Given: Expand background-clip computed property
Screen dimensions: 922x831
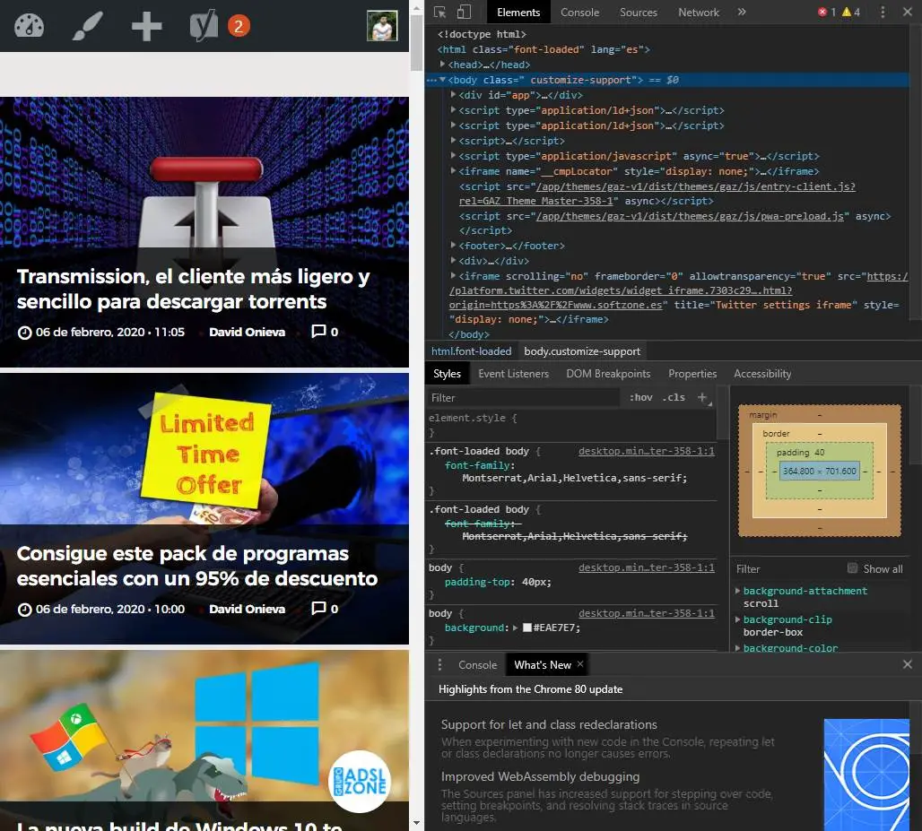Looking at the screenshot, I should click(x=737, y=619).
